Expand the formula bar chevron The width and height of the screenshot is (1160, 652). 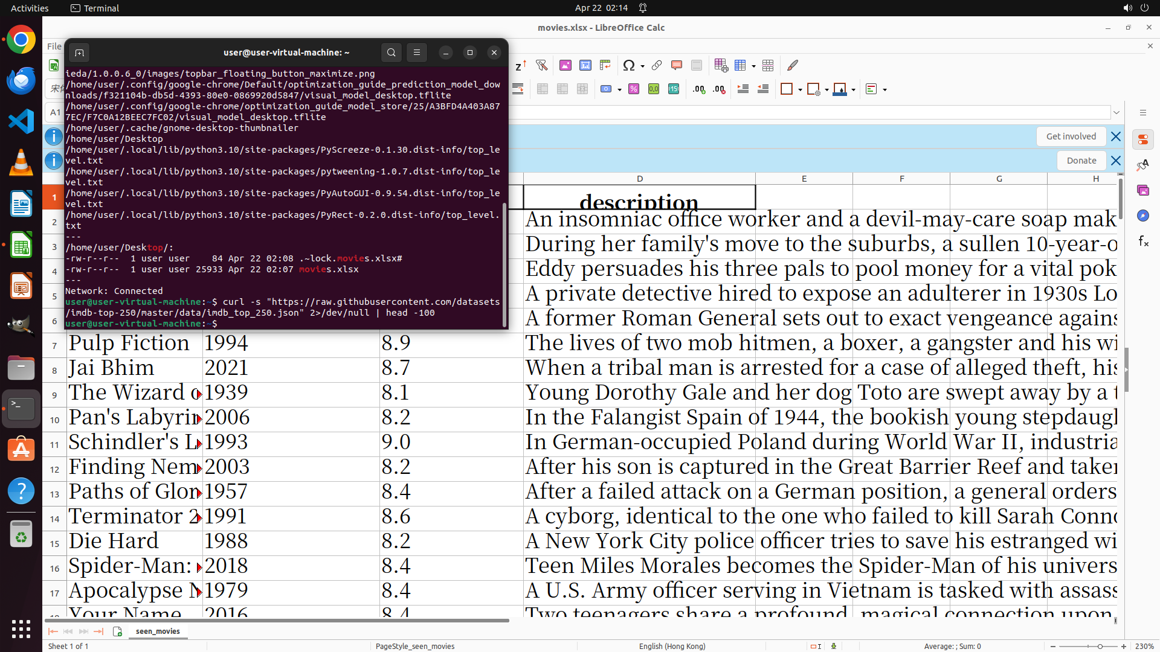tap(1116, 112)
